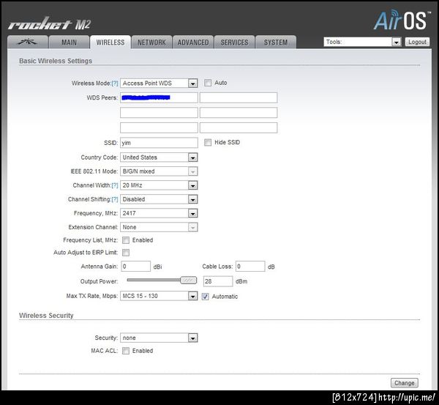Open the IEEE 802.11 Mode dropdown
Image resolution: width=439 pixels, height=405 pixels.
pyautogui.click(x=159, y=171)
